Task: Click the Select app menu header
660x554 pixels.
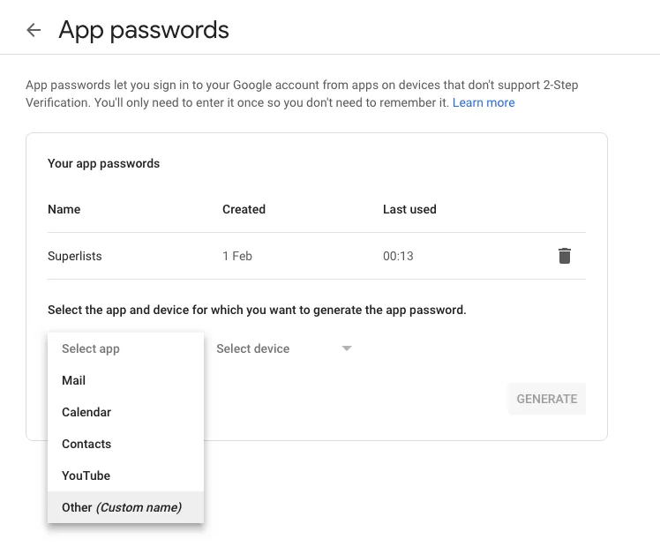Action: pyautogui.click(x=91, y=348)
